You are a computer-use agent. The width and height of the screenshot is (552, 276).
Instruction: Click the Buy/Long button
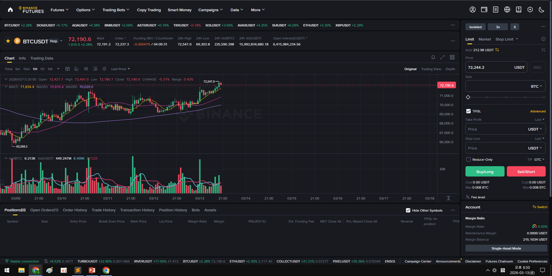(x=485, y=171)
